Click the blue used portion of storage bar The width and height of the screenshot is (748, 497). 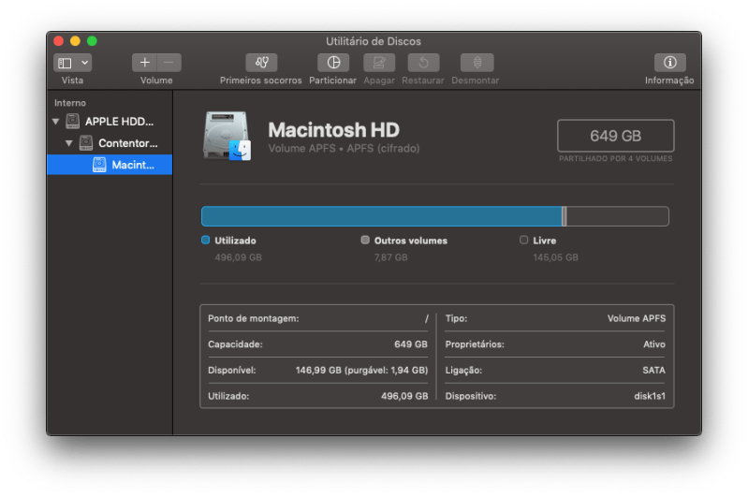tap(382, 216)
